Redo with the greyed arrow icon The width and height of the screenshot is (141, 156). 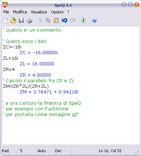pos(73,21)
